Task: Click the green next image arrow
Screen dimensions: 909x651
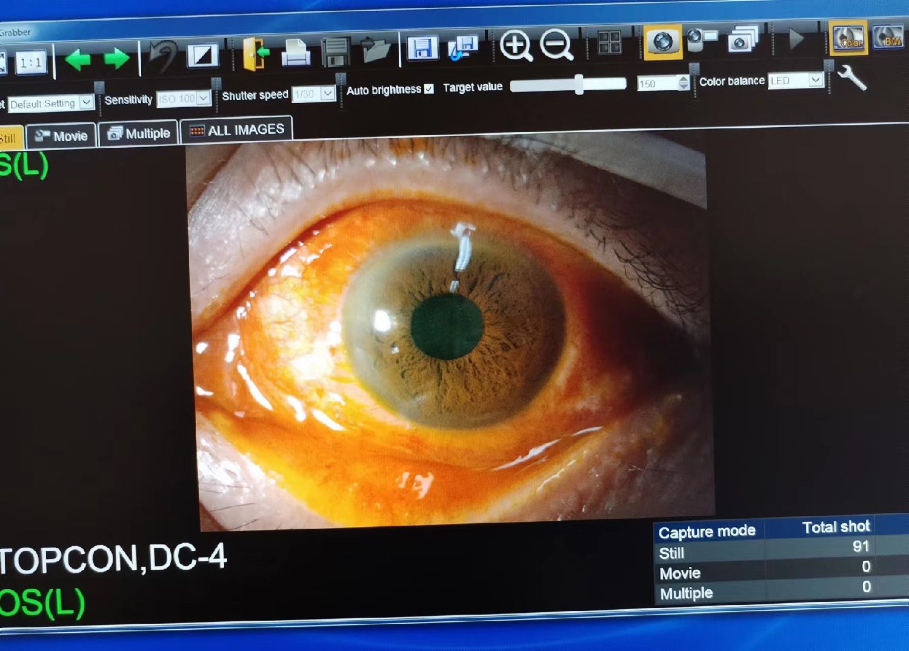Action: coord(116,59)
